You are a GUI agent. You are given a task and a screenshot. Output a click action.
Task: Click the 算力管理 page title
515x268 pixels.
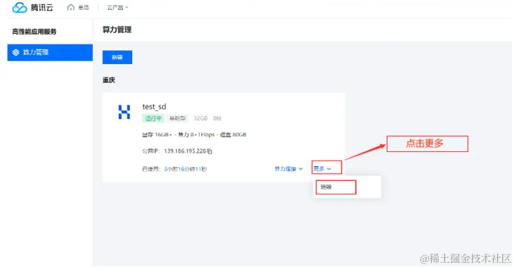[117, 30]
